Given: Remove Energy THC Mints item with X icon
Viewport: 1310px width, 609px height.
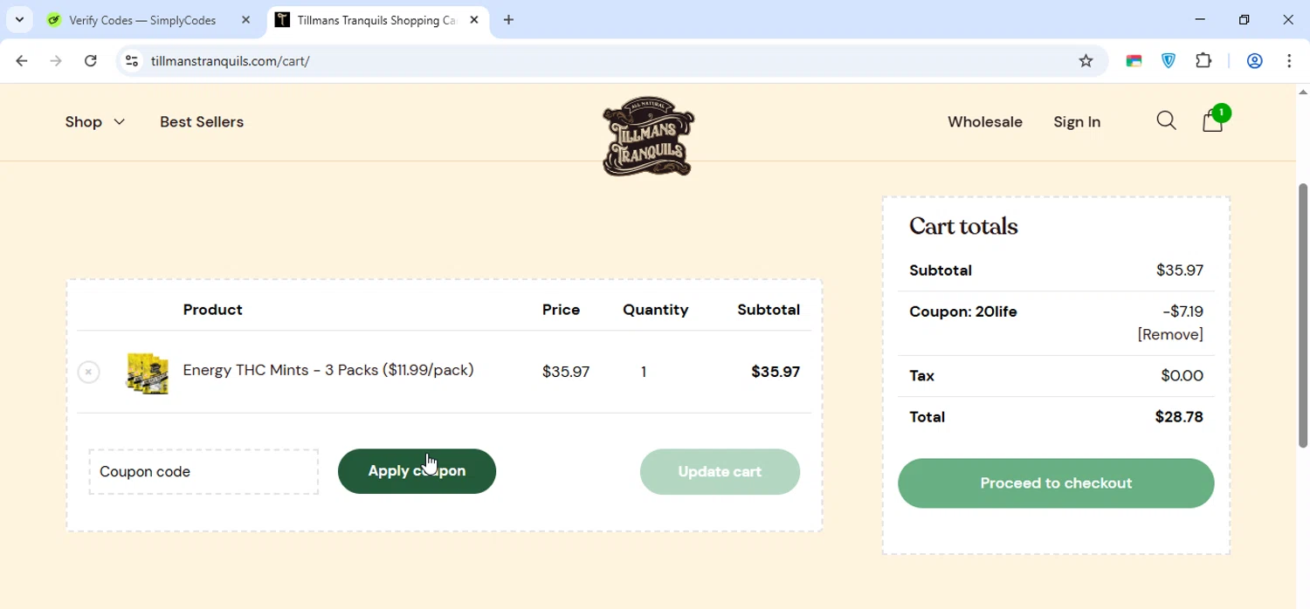Looking at the screenshot, I should coord(88,373).
